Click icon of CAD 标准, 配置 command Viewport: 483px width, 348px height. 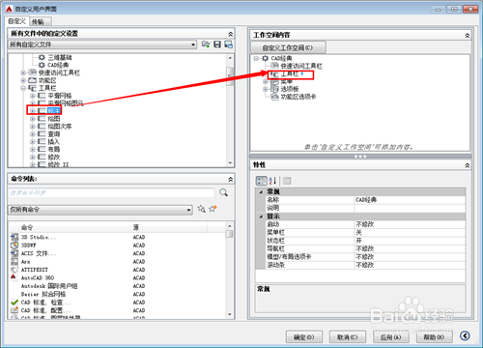click(x=14, y=310)
